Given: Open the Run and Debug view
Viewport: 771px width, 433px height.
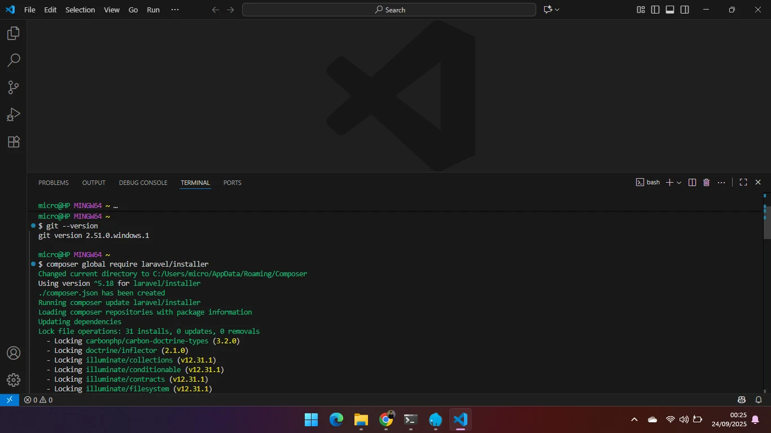Looking at the screenshot, I should click(x=14, y=114).
